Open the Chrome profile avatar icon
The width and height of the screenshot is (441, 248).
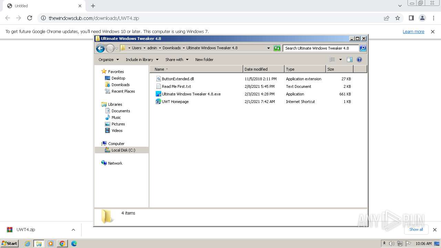[x=422, y=18]
